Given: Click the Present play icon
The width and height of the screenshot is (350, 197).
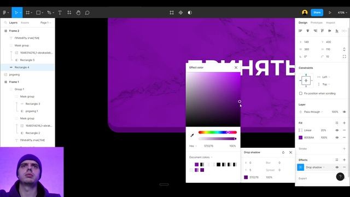Looking at the screenshot, I should 330,13.
